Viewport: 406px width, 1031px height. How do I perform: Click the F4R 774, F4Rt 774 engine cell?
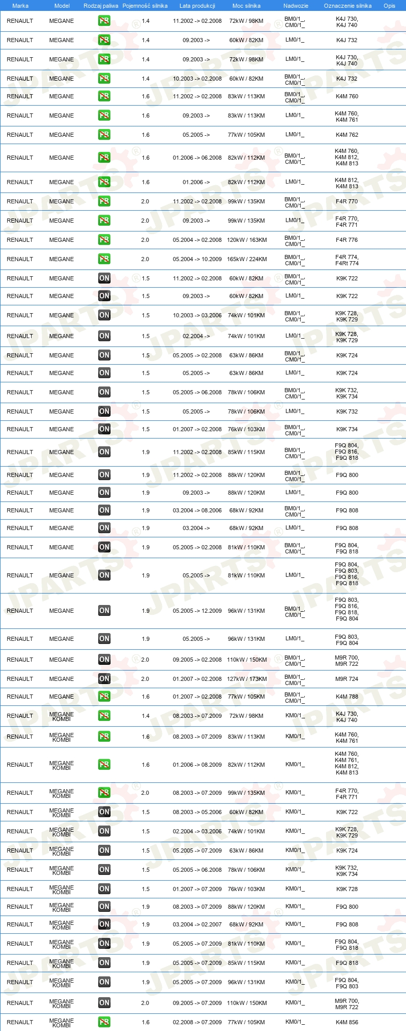[347, 260]
